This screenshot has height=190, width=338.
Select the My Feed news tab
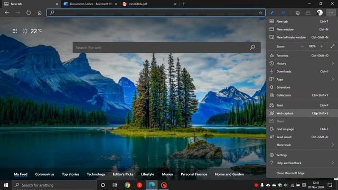tap(21, 174)
